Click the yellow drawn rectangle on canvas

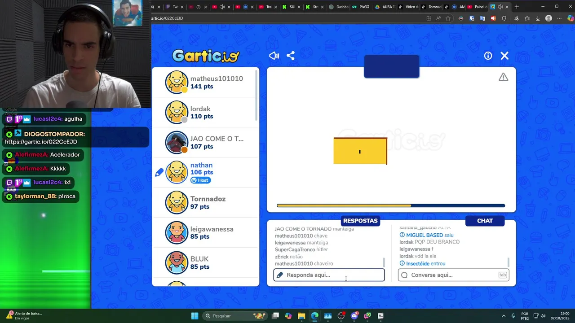coord(360,151)
